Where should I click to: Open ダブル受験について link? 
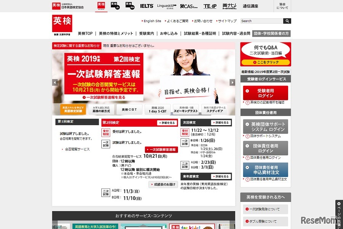coord(266,221)
